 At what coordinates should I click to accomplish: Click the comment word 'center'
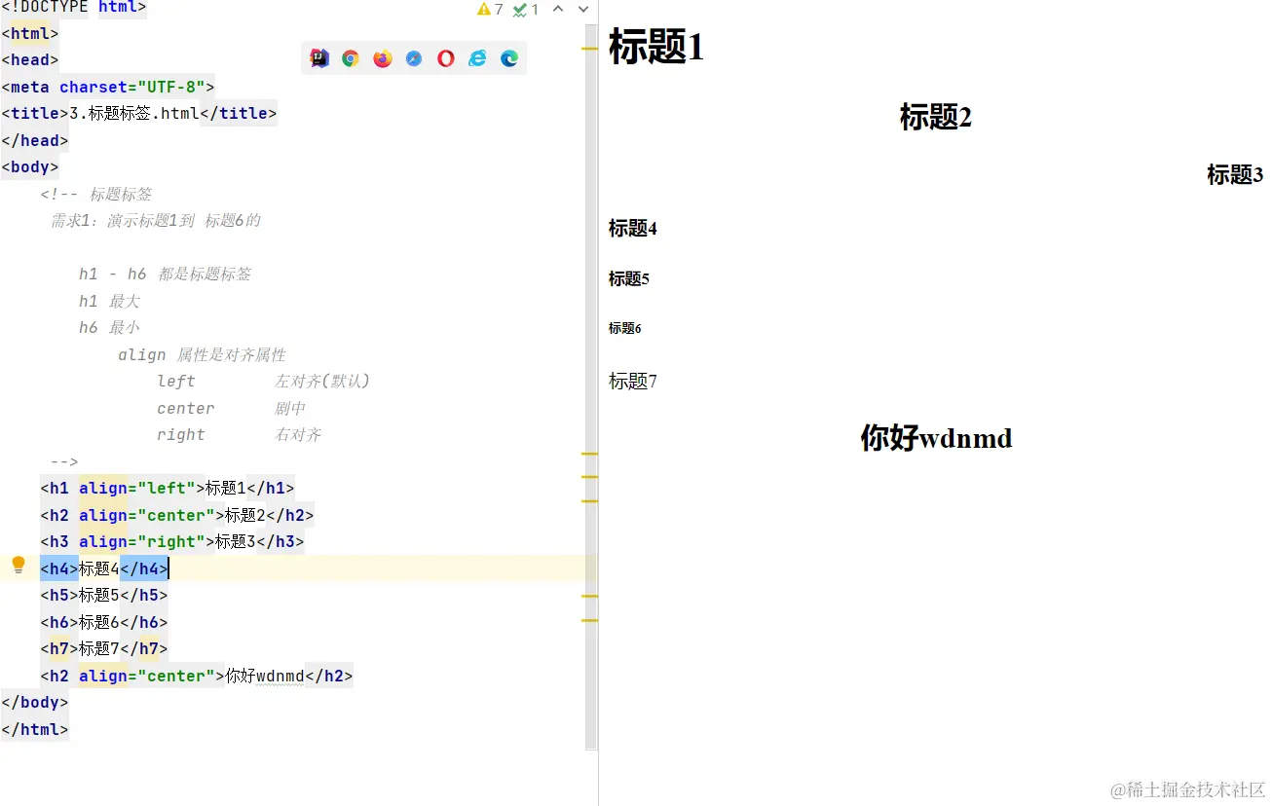click(x=186, y=408)
